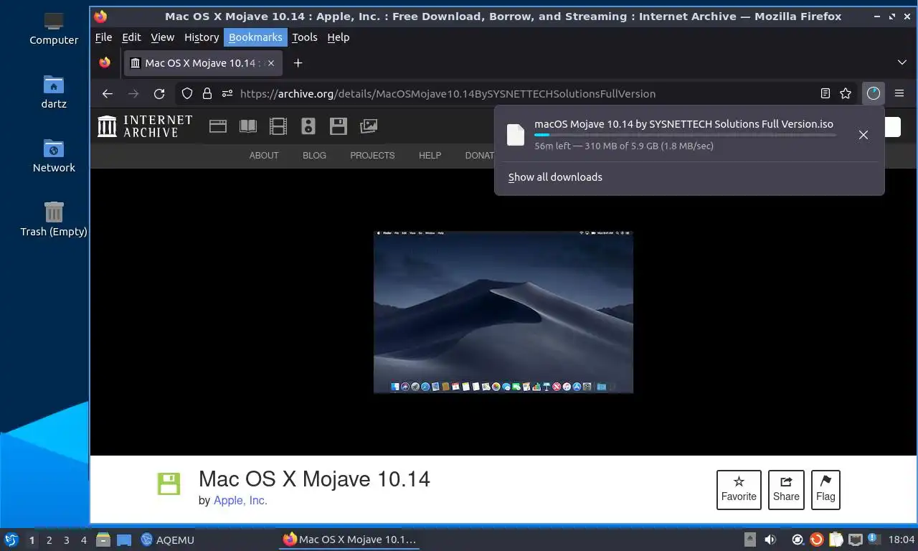
Task: Open the file manager taskbar launcher
Action: [x=103, y=540]
